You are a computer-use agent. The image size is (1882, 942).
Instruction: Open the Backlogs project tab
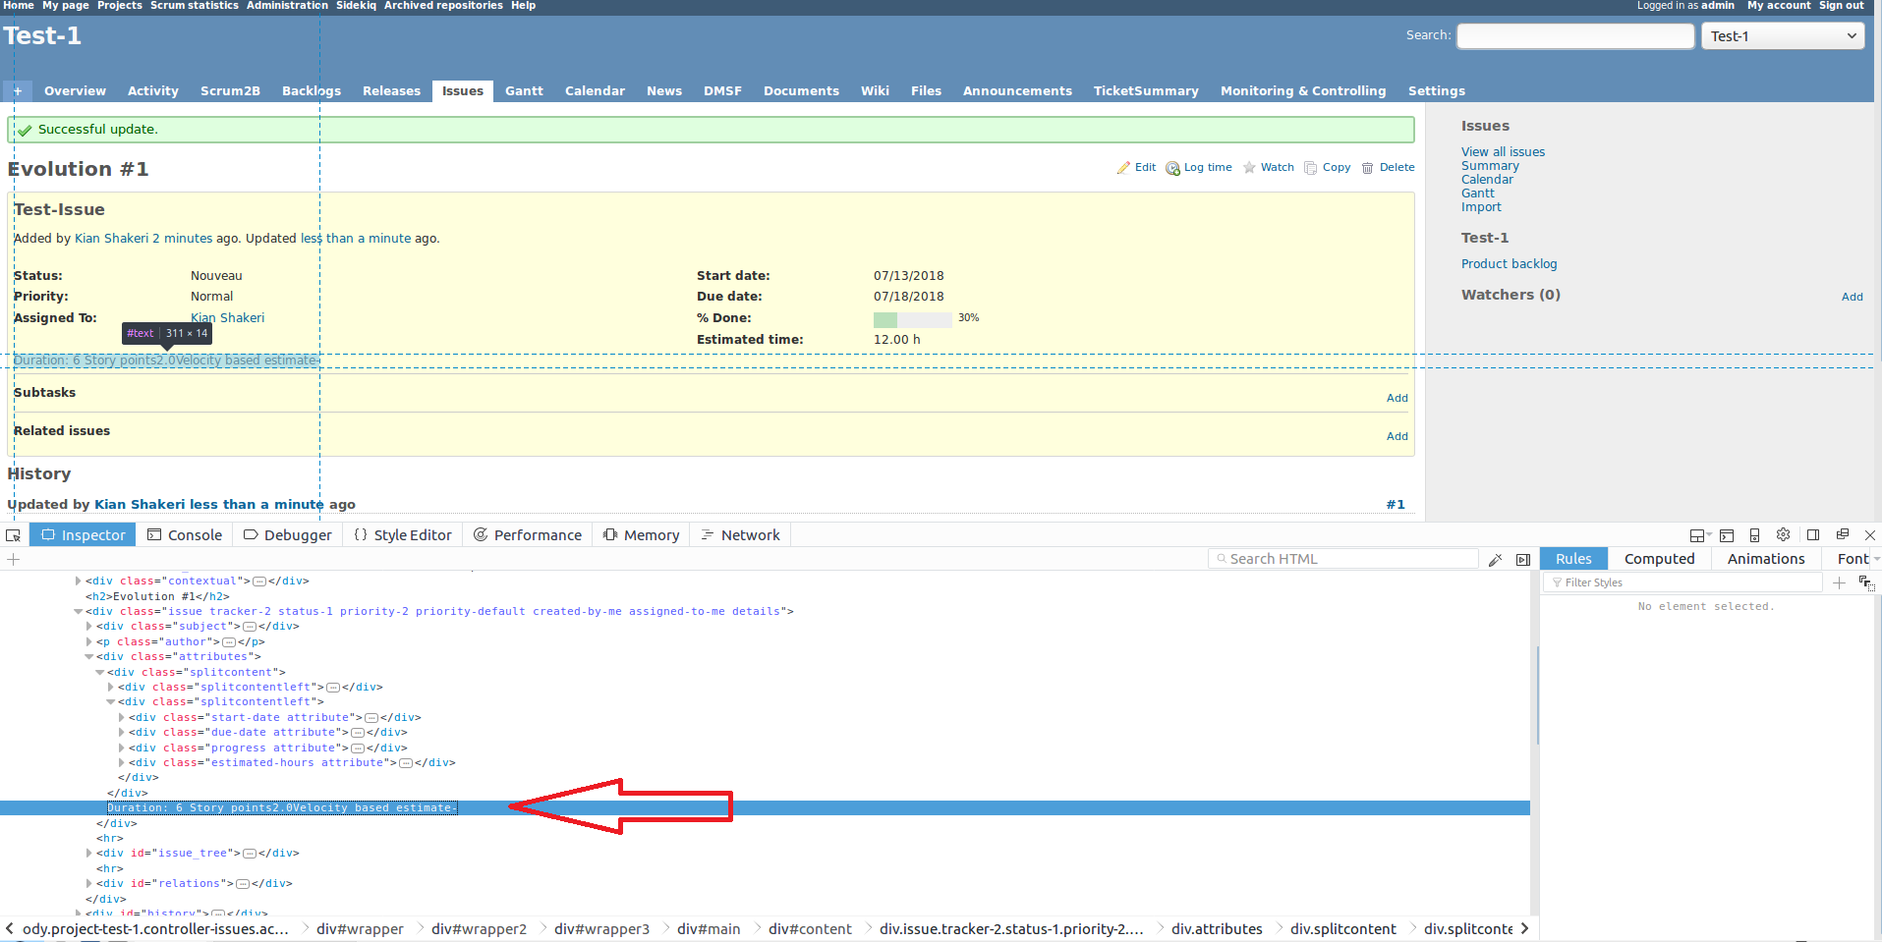click(x=312, y=91)
